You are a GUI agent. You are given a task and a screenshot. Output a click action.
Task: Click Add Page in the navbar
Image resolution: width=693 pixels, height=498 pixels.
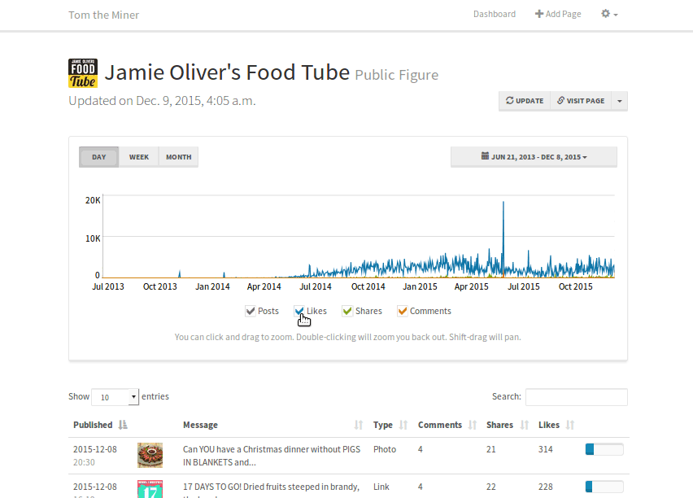point(558,14)
